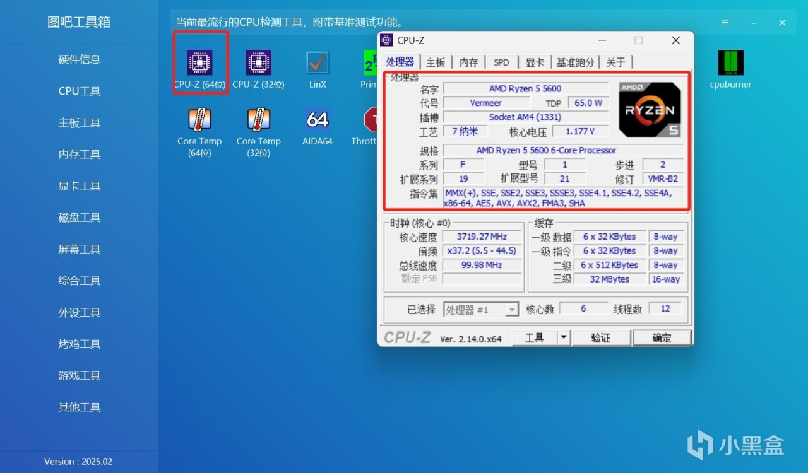The height and width of the screenshot is (473, 808).
Task: Switch to the 基准跑分 tab
Action: coord(575,62)
